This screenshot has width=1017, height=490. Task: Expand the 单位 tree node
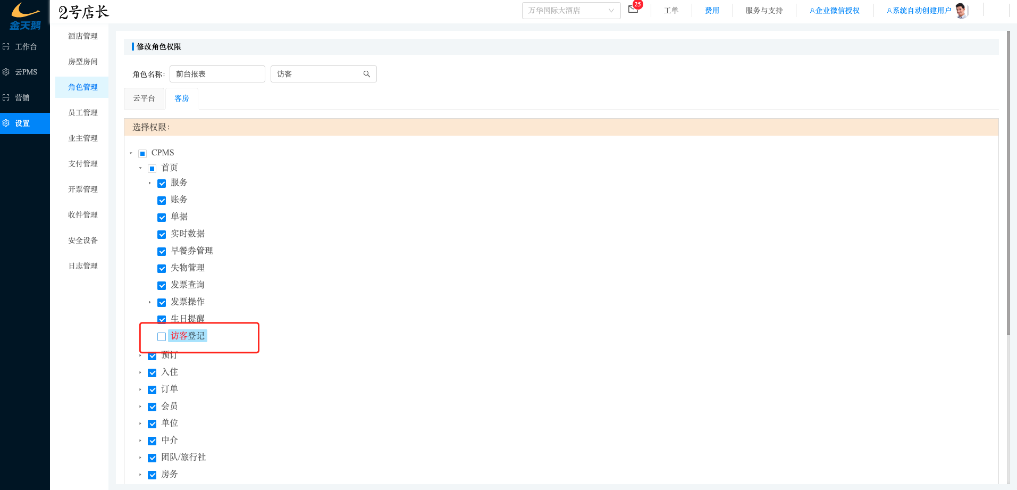click(x=140, y=423)
